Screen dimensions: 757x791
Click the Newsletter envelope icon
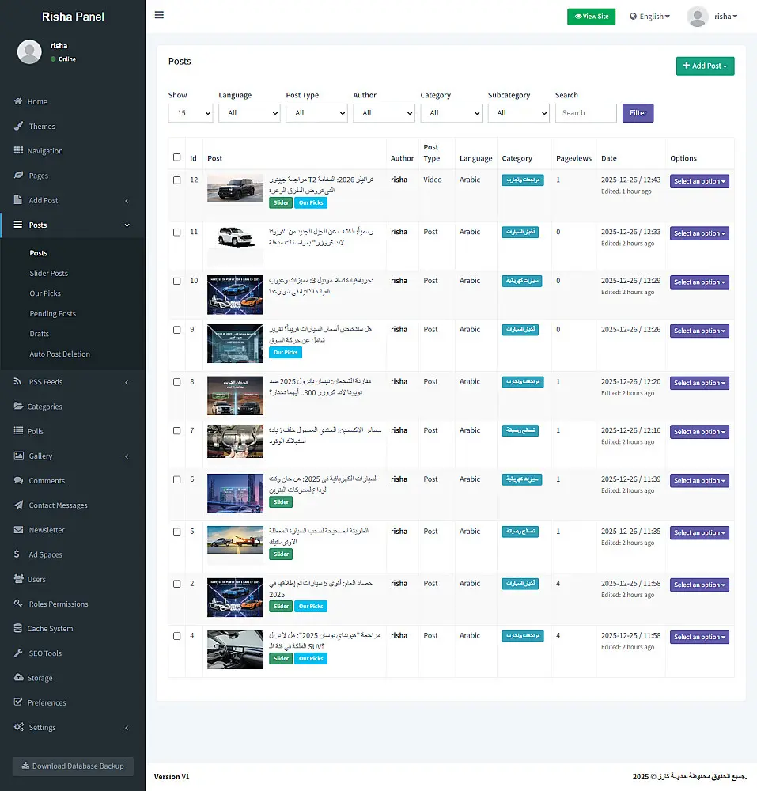pos(18,530)
